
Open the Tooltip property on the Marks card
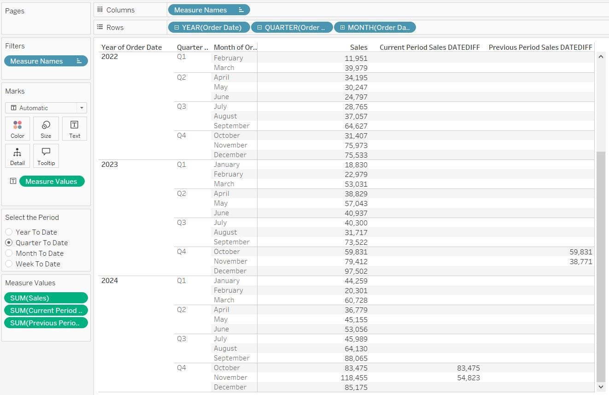46,156
